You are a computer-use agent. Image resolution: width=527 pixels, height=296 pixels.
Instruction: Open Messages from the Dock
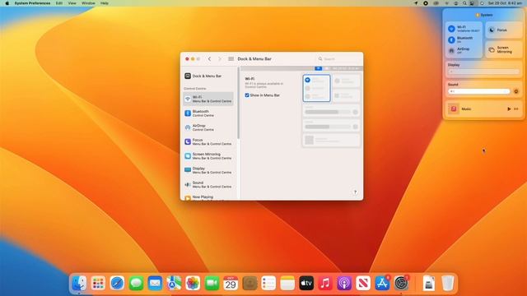coord(136,283)
